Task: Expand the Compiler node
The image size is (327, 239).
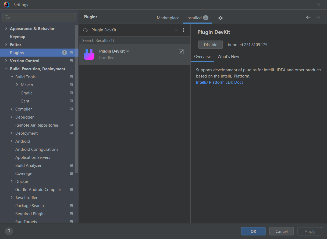Action: pyautogui.click(x=12, y=109)
